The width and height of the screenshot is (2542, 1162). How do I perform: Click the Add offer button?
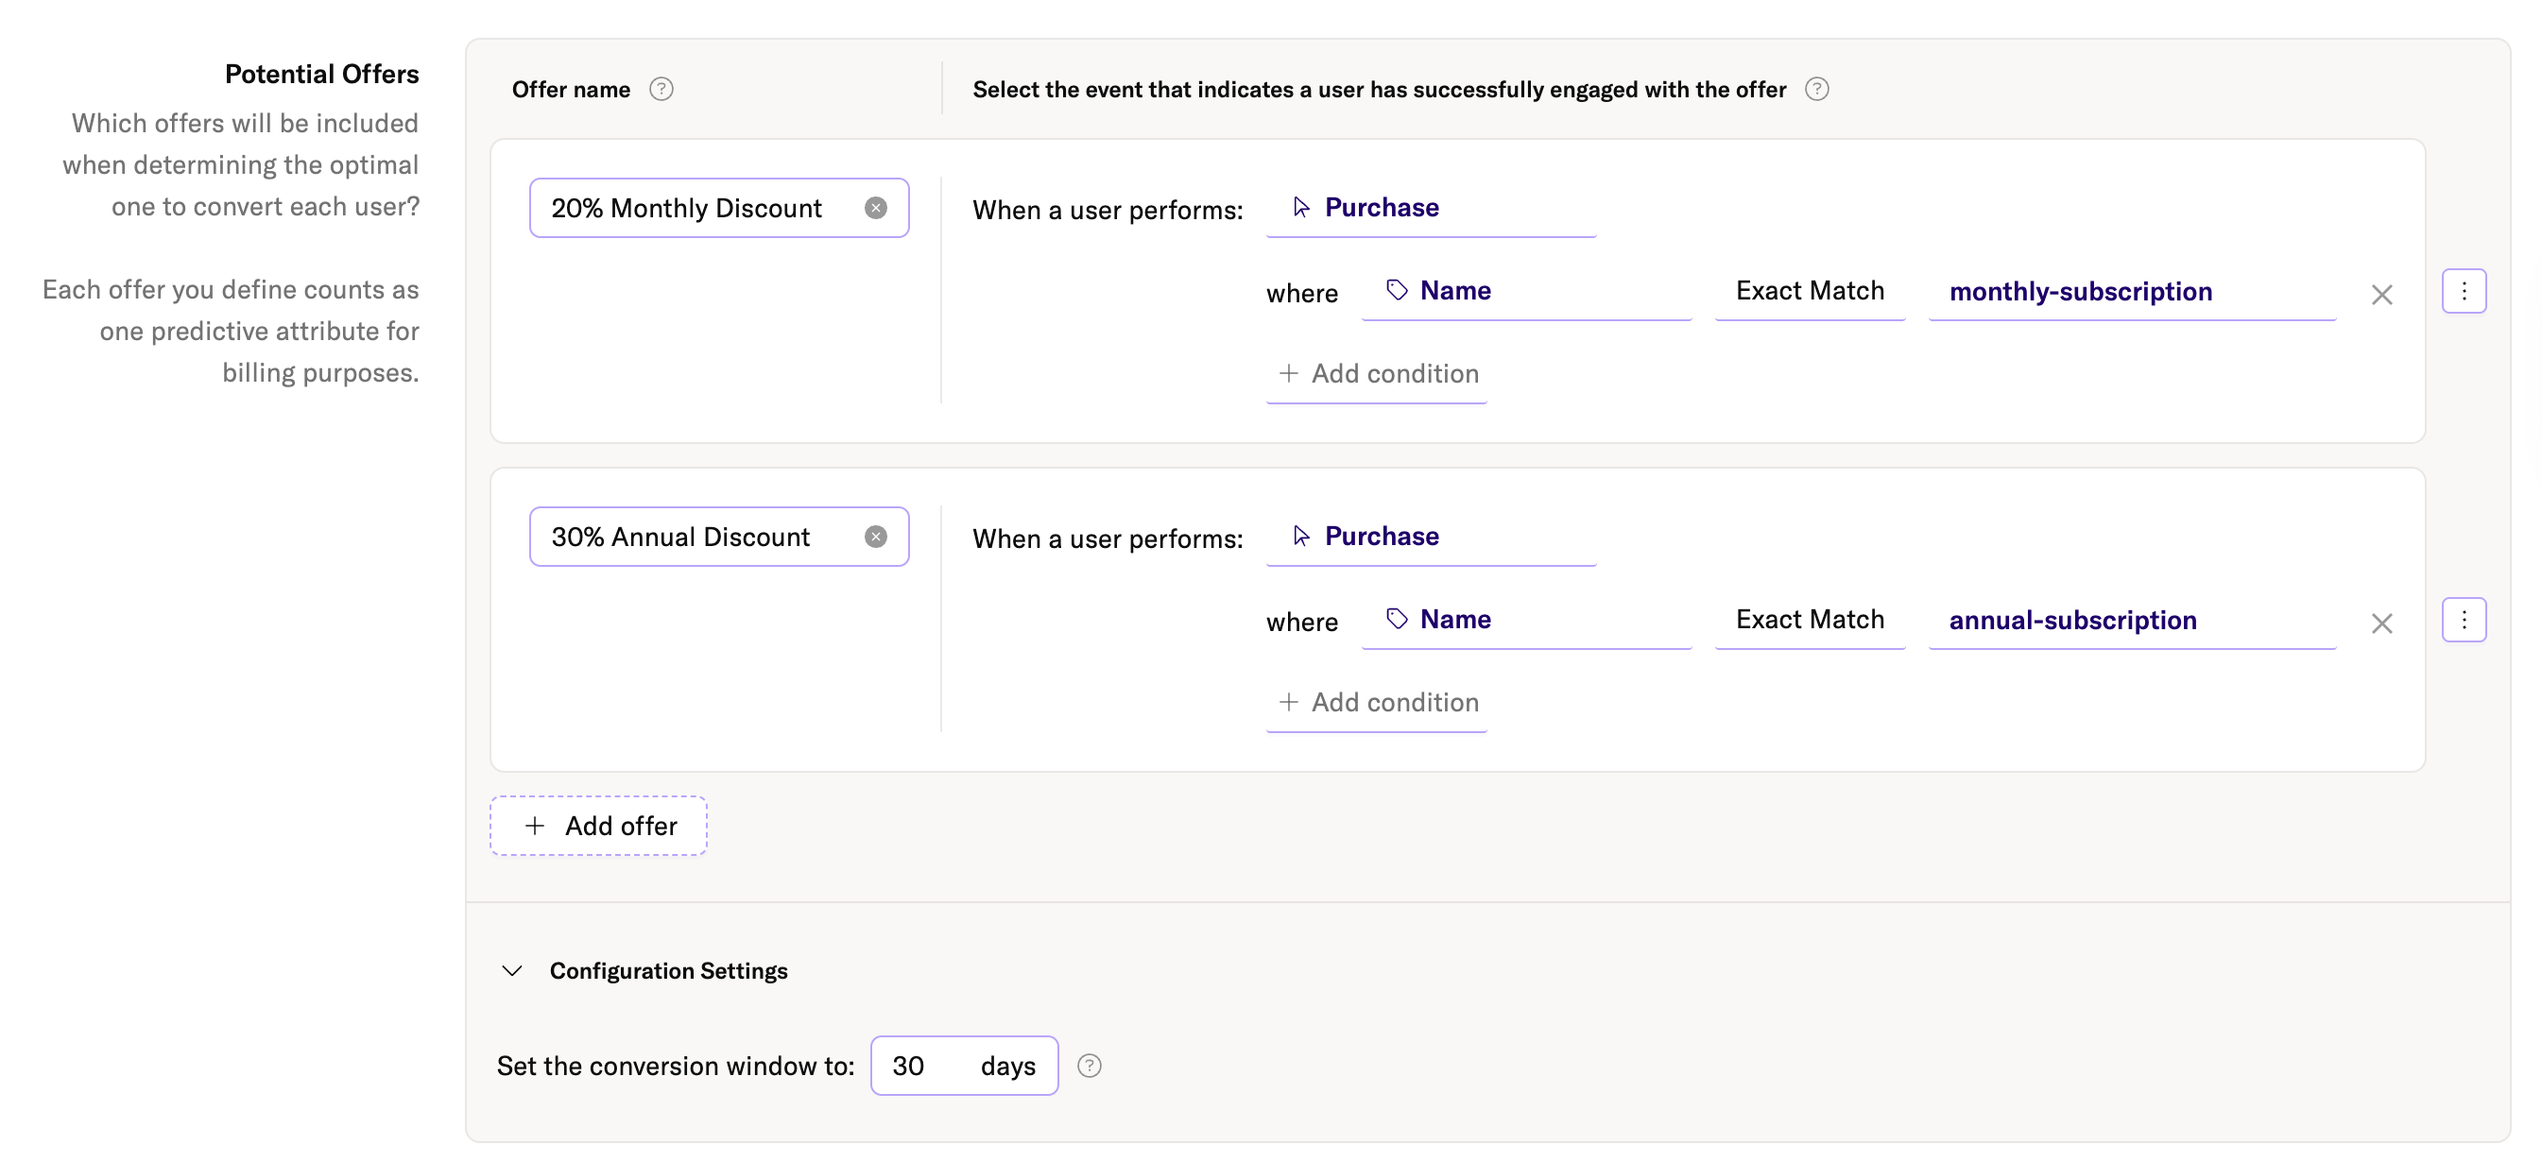coord(598,825)
